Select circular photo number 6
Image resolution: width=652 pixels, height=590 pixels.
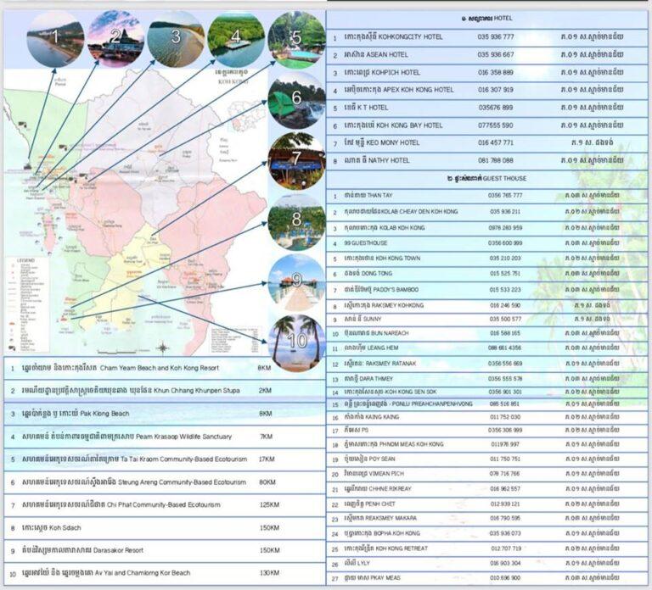tap(296, 99)
